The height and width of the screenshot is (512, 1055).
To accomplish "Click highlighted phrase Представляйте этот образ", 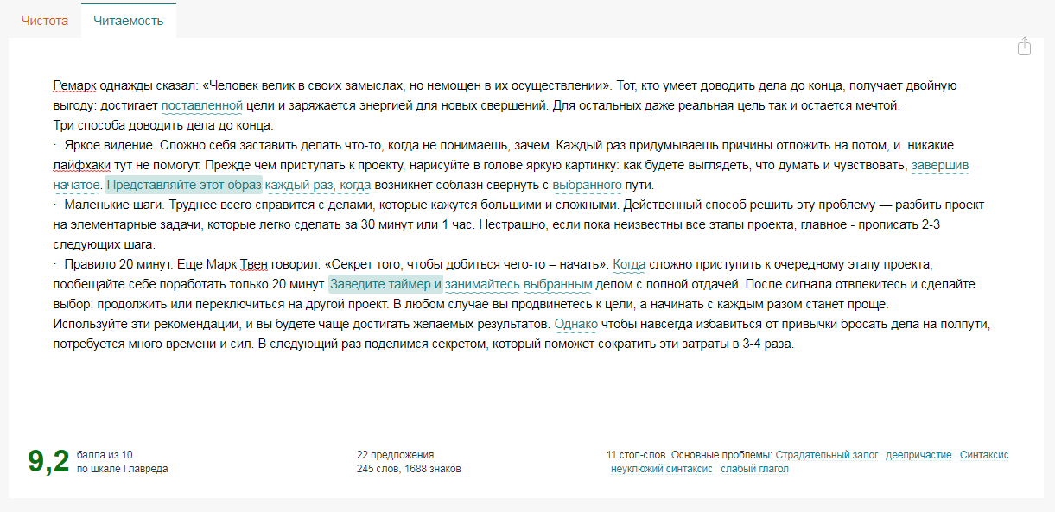I will tap(184, 185).
